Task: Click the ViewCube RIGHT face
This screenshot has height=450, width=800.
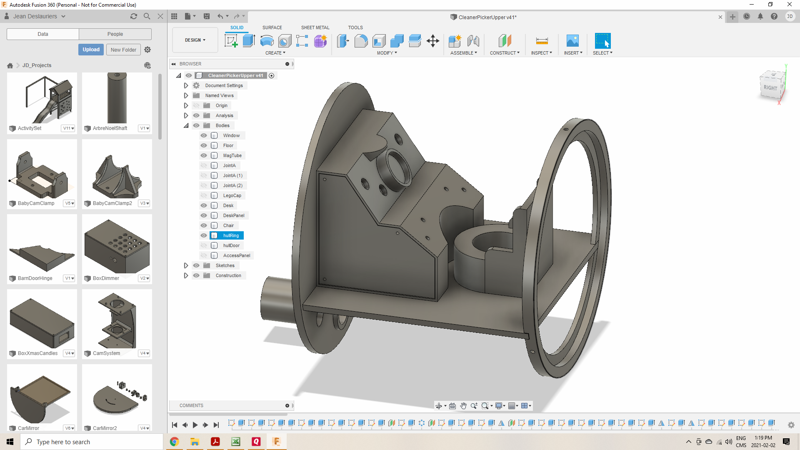Action: pos(770,87)
